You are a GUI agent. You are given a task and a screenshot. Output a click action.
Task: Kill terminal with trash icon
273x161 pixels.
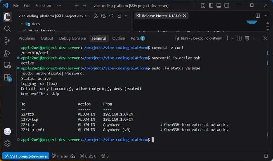coord(247,38)
